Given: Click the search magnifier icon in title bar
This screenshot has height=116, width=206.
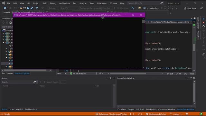Looking at the screenshot, I should click(x=162, y=3).
